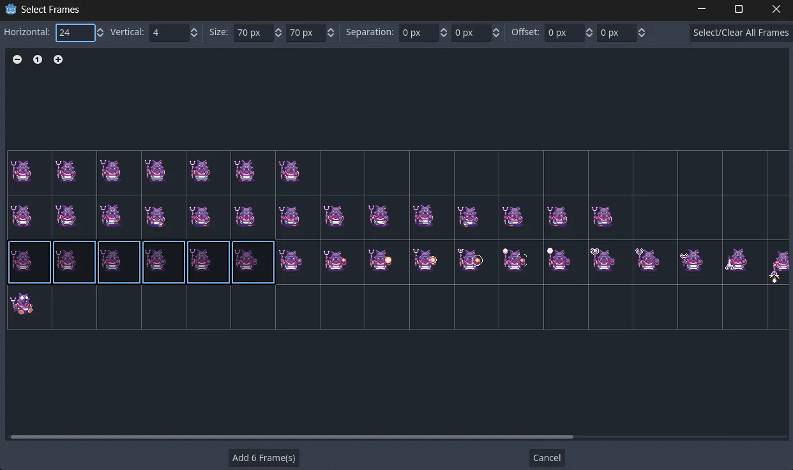This screenshot has width=793, height=470.
Task: Pick the twelfth frame in the third row
Action: click(x=522, y=262)
